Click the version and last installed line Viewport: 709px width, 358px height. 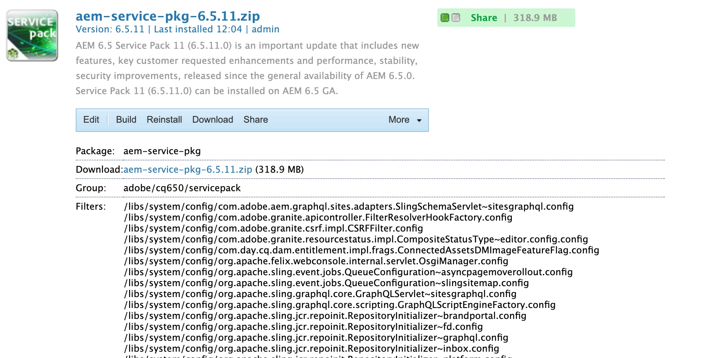click(177, 29)
